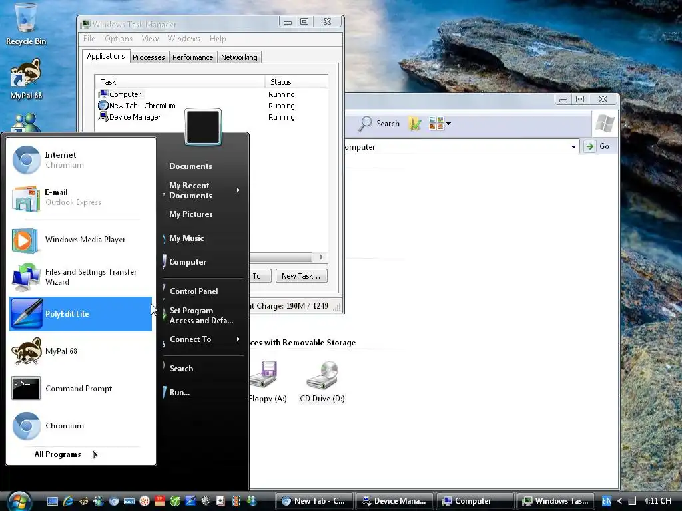Open on-screen keyboard quick launch icon
The height and width of the screenshot is (511, 682).
click(129, 501)
